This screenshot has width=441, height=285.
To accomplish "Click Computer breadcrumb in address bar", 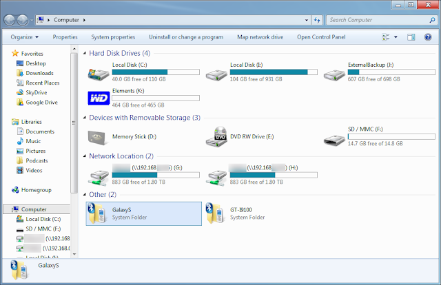I will pyautogui.click(x=66, y=20).
